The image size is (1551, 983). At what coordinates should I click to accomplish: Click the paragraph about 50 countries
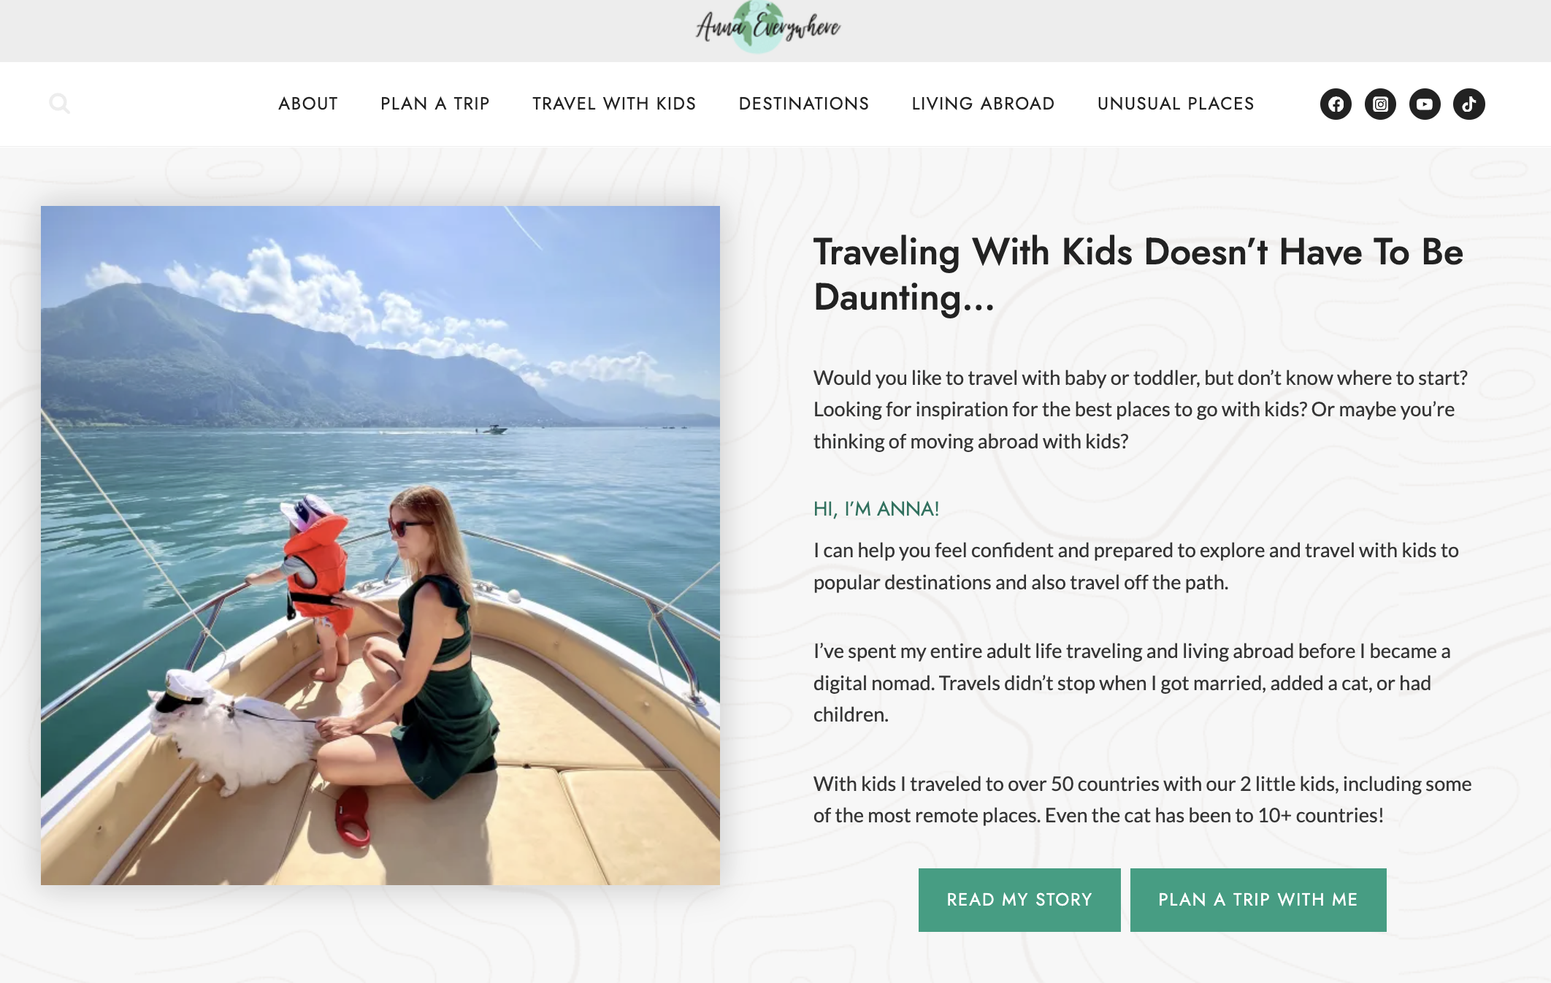[1143, 800]
